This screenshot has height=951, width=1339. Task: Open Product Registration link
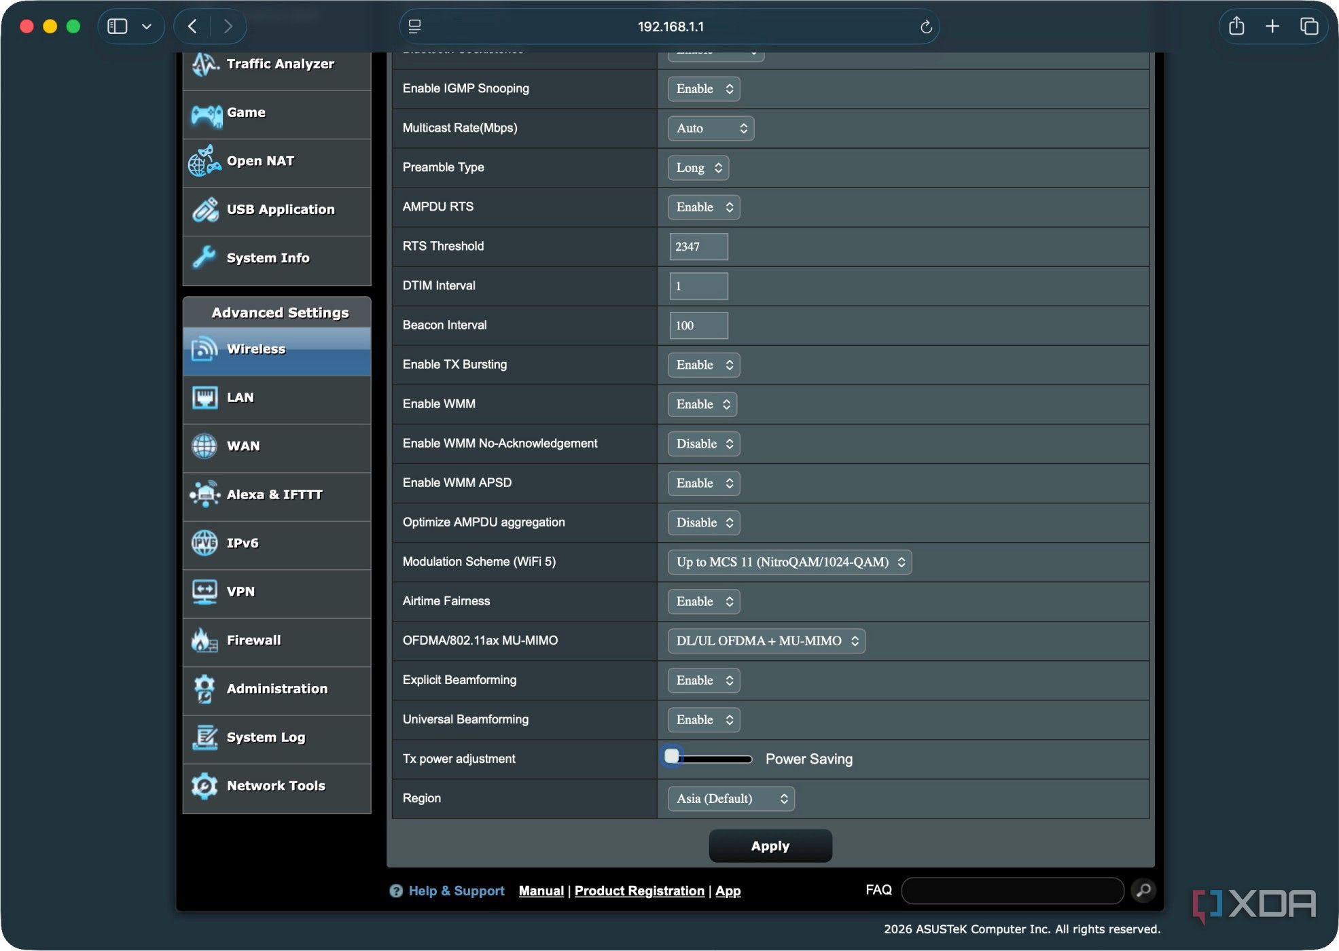pyautogui.click(x=639, y=891)
